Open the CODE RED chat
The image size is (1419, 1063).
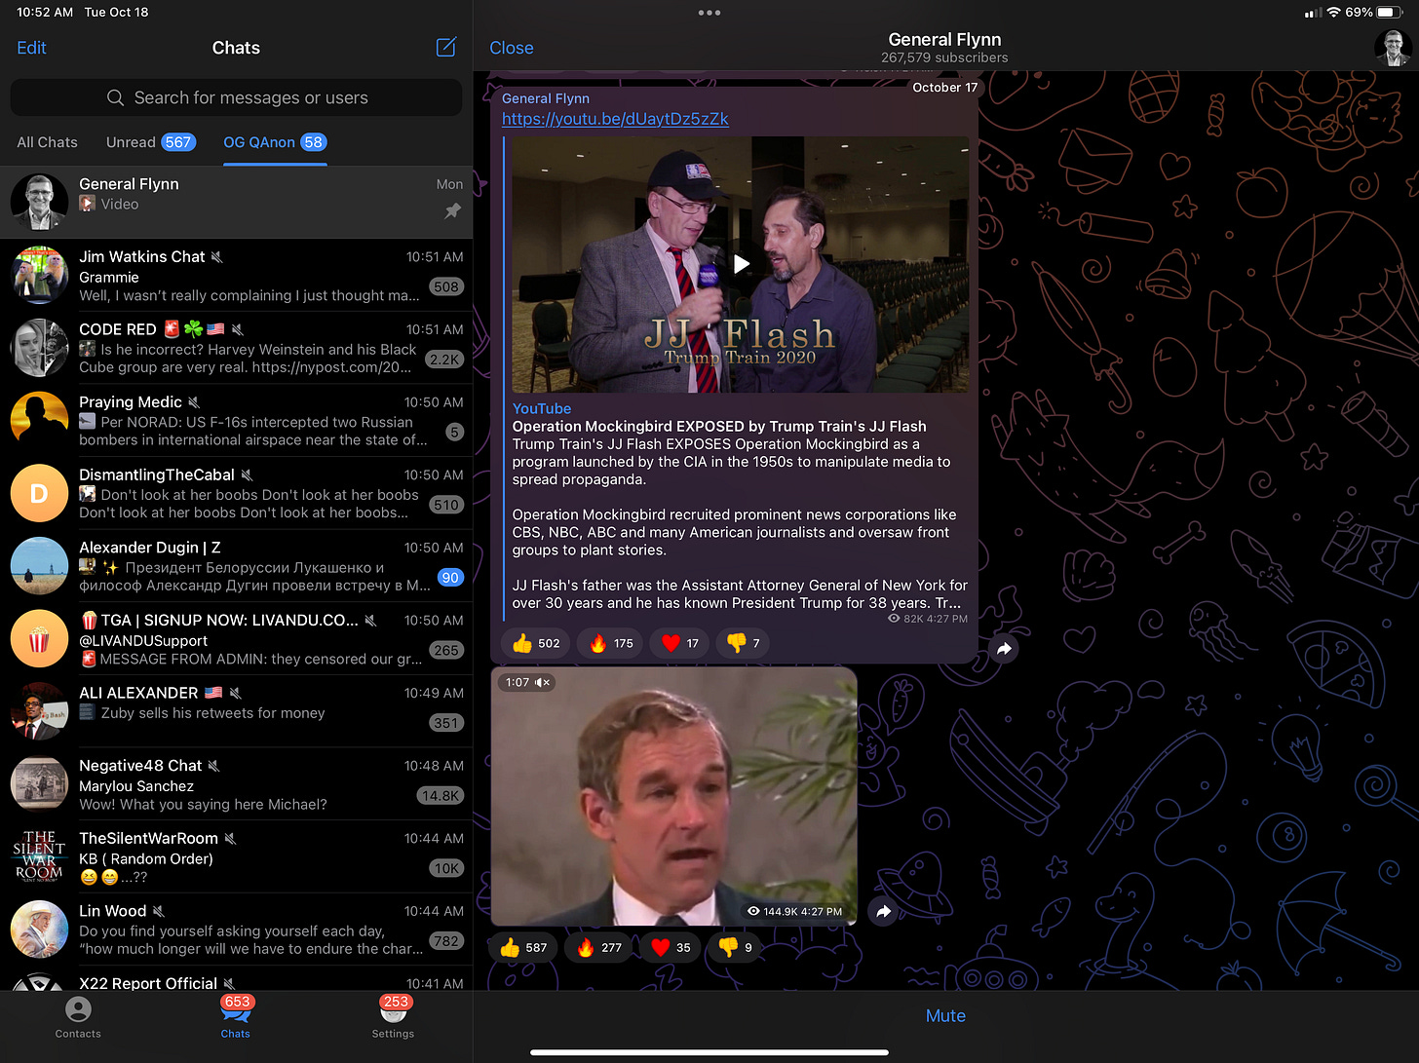click(236, 348)
